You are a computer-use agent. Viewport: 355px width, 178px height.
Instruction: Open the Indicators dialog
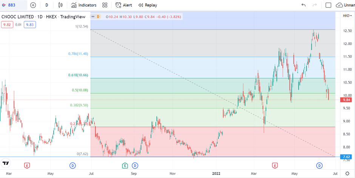pos(84,5)
